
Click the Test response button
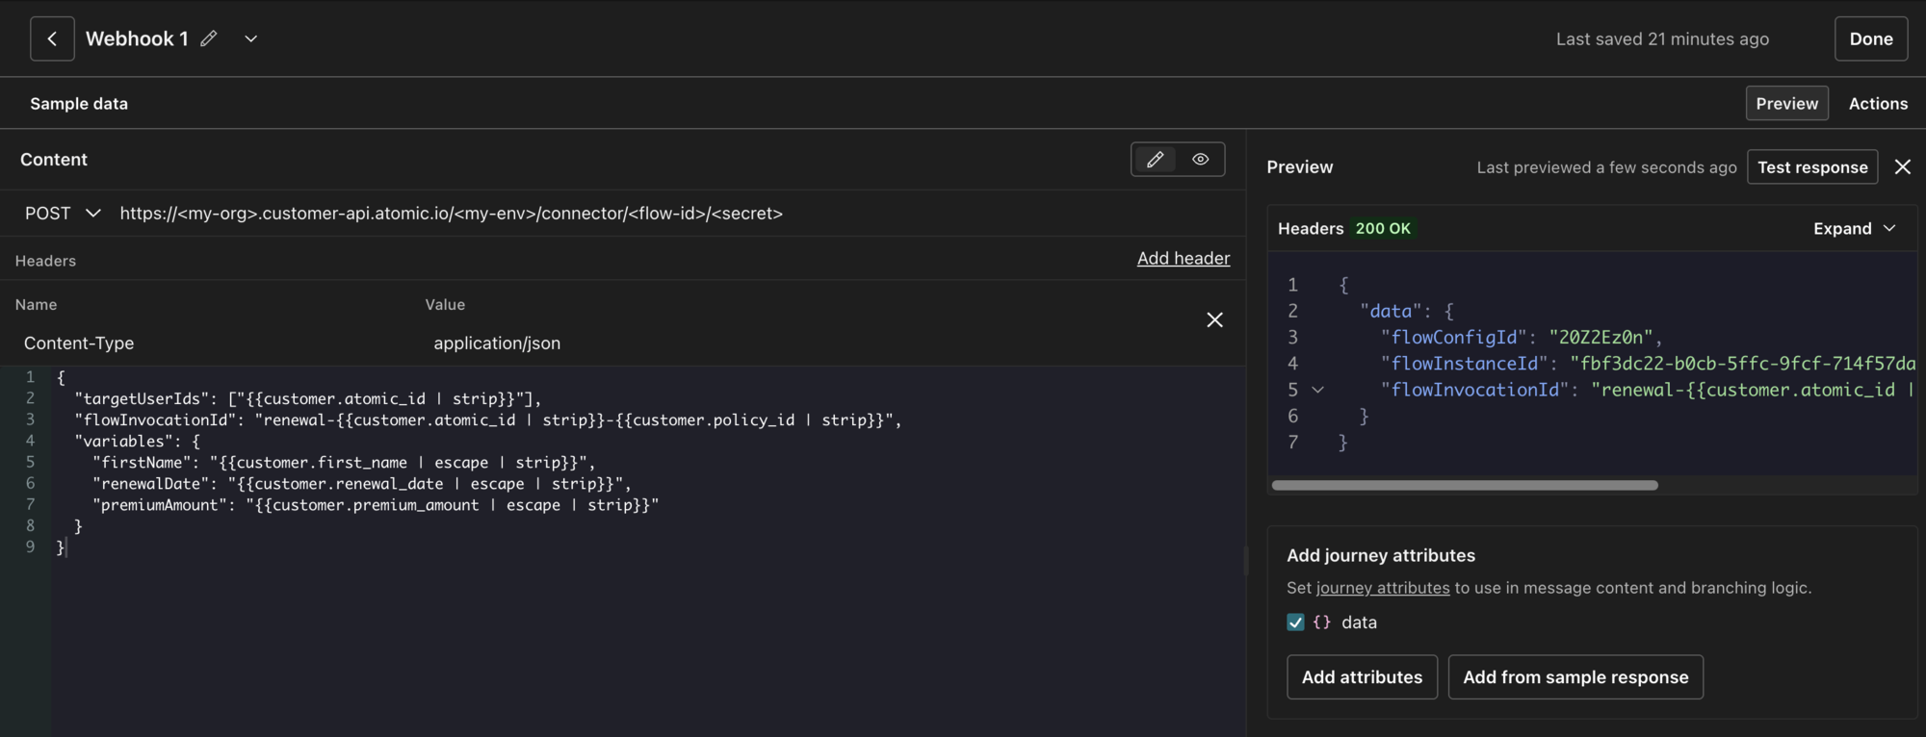tap(1811, 166)
